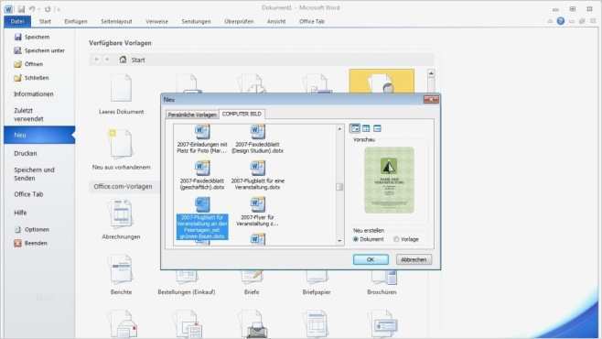Viewport: 602px width, 339px height.
Task: Click the forward arrow in the Verfügbare Vorlagen bar
Action: point(107,60)
